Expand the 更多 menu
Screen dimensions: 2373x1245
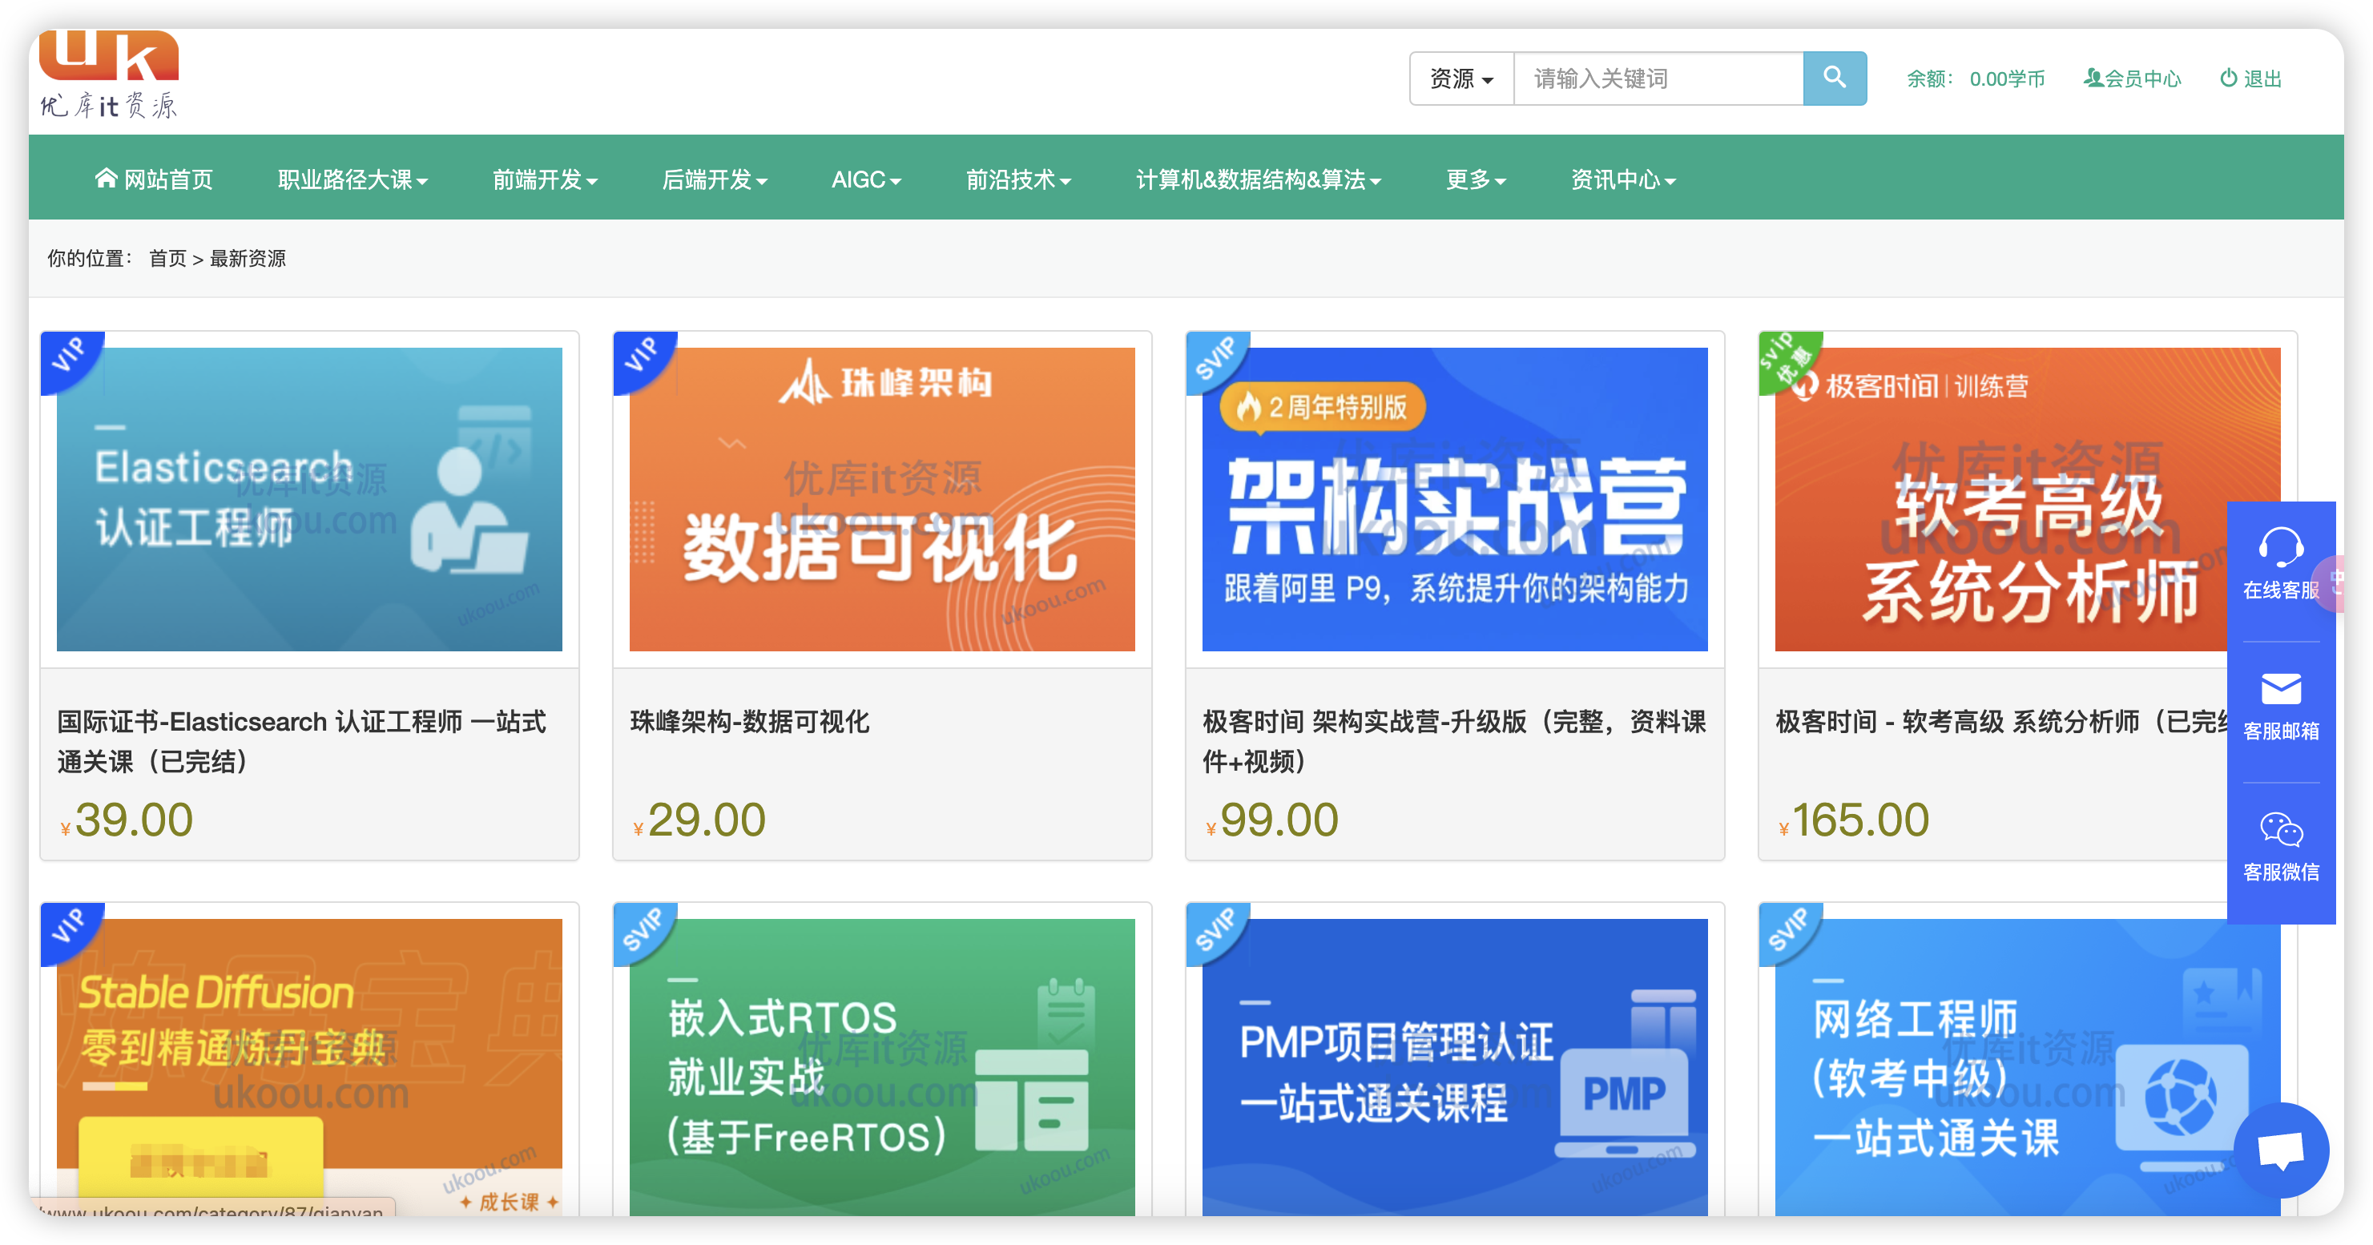click(x=1476, y=179)
